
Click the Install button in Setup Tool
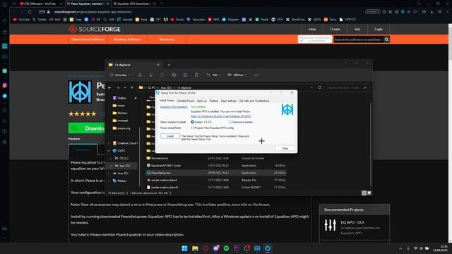(x=170, y=136)
